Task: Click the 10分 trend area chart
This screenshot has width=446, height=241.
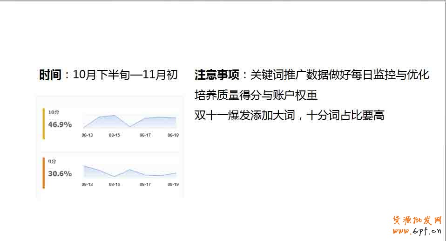Action: [130, 122]
